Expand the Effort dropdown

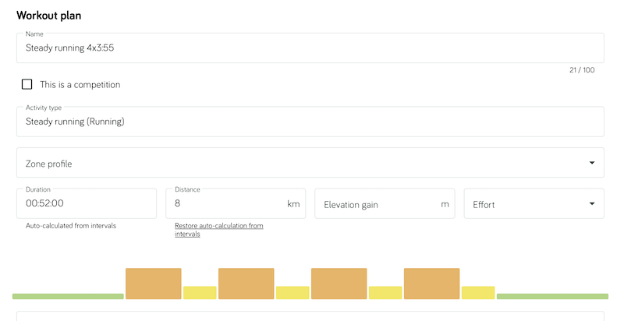(x=534, y=204)
